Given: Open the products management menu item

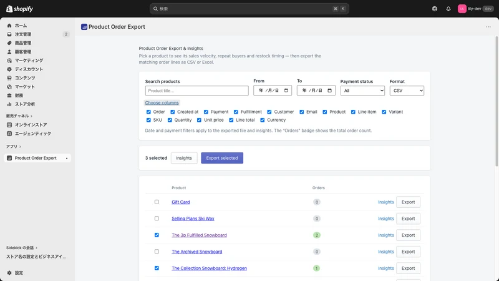Looking at the screenshot, I should [x=37, y=43].
